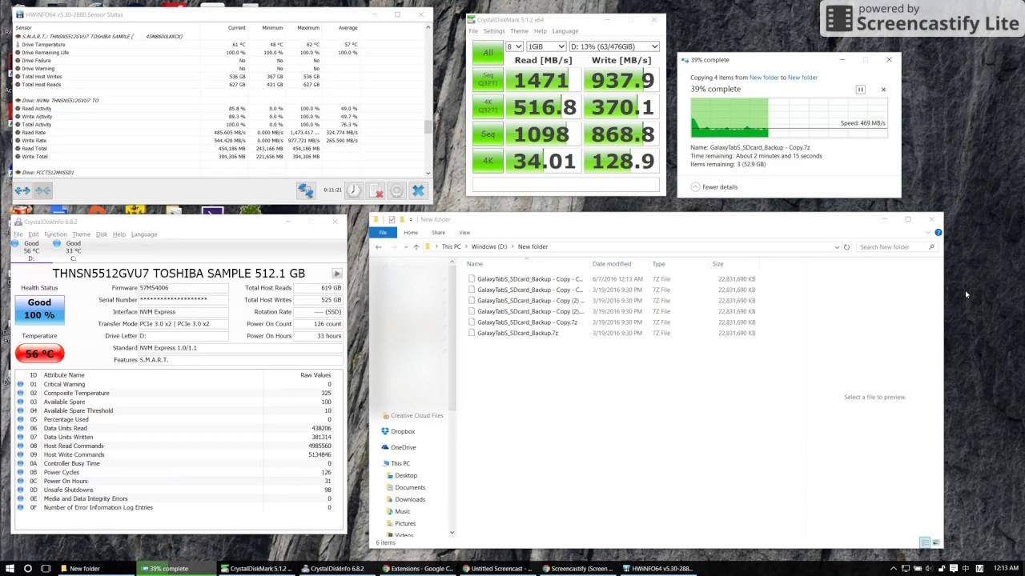Image resolution: width=1025 pixels, height=576 pixels.
Task: Show hidden tray icons chevron on taskbar
Action: [894, 569]
